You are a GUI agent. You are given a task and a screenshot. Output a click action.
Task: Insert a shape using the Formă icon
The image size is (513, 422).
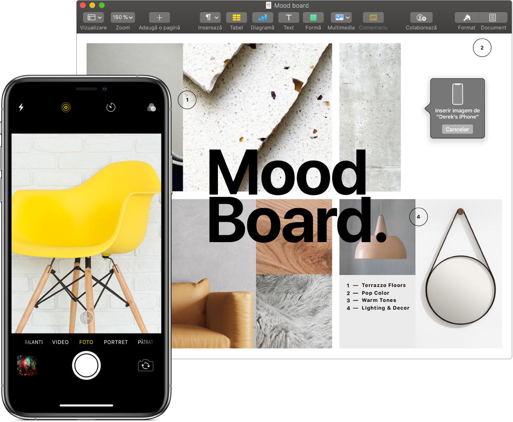[x=313, y=17]
